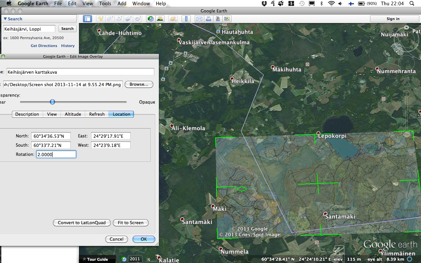421x263 pixels.
Task: Toggle the sidebar visibility toolbar button
Action: click(x=87, y=19)
